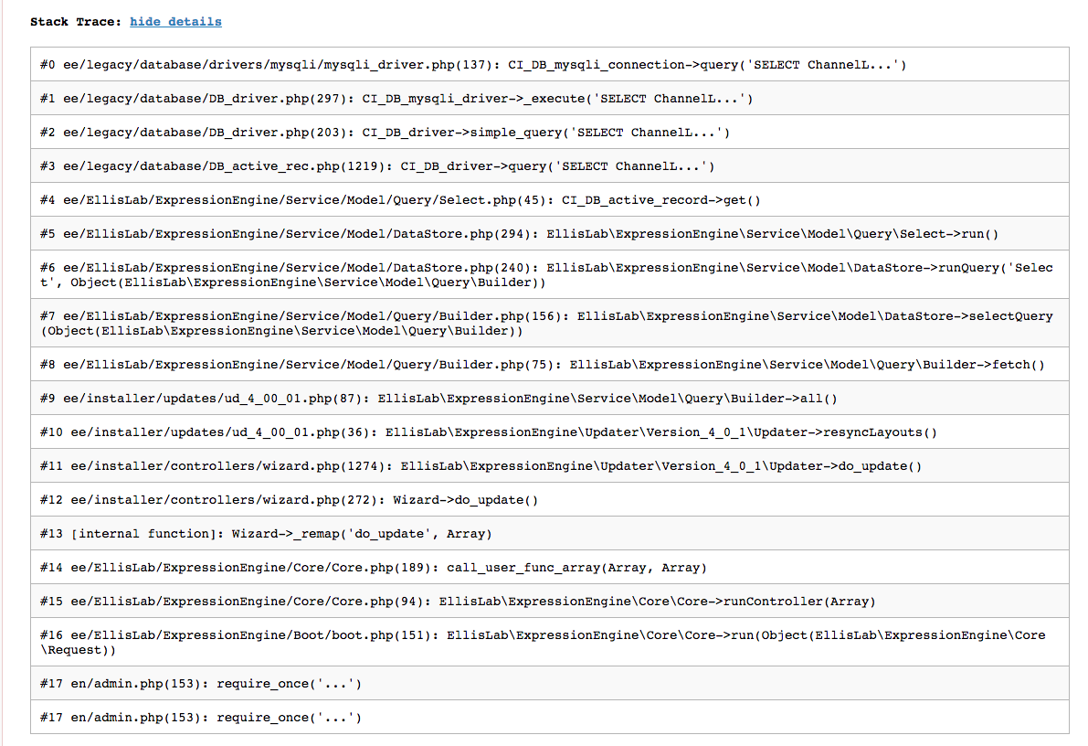Click frame #7 Builder.php(156) selectQuery row
The height and width of the screenshot is (746, 1088).
[546, 324]
